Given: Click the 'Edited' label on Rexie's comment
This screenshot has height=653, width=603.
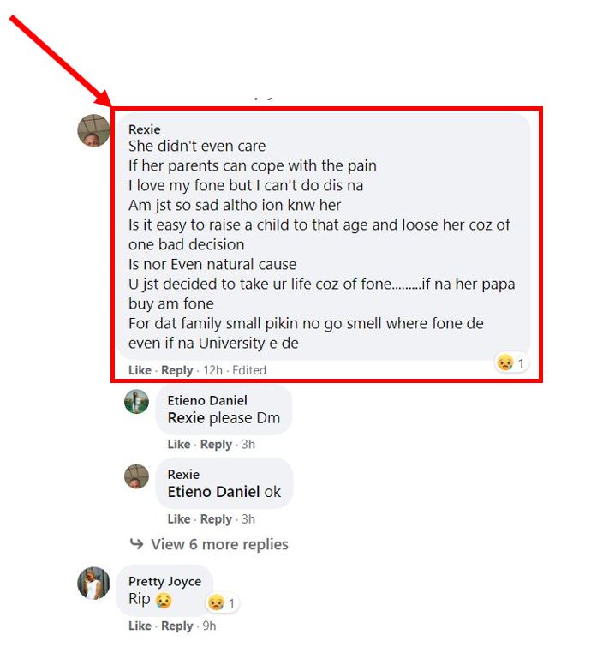Looking at the screenshot, I should (249, 370).
